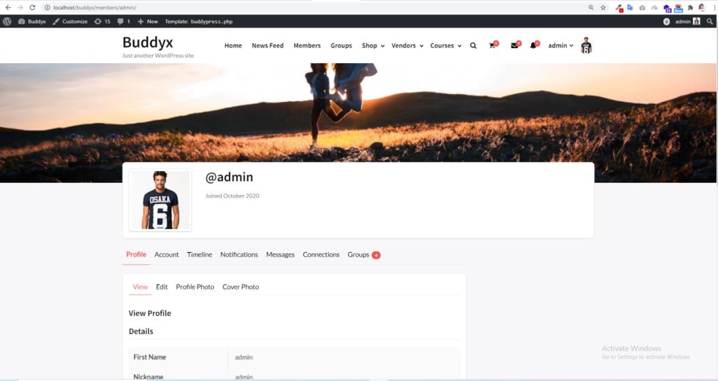Click the zoom magnifier icon in address bar
The image size is (718, 381).
[x=591, y=7]
